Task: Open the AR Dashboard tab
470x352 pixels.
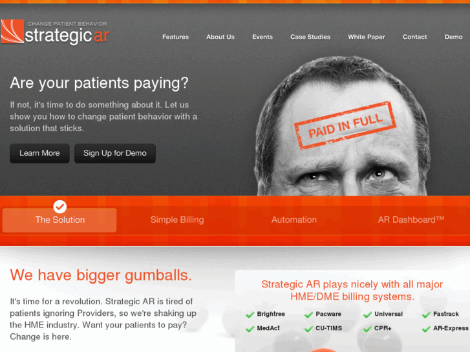Action: coord(411,220)
